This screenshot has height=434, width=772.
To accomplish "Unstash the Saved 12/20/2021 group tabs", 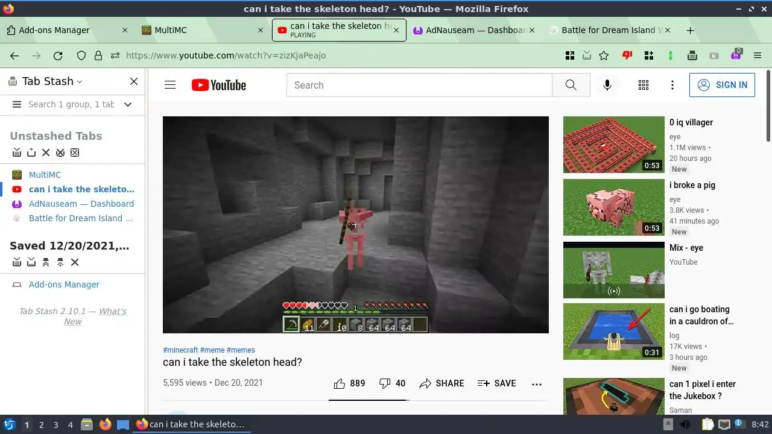I will pyautogui.click(x=46, y=262).
